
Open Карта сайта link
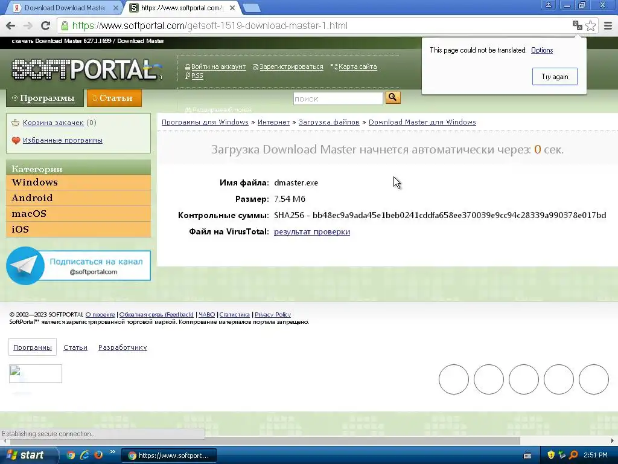357,66
